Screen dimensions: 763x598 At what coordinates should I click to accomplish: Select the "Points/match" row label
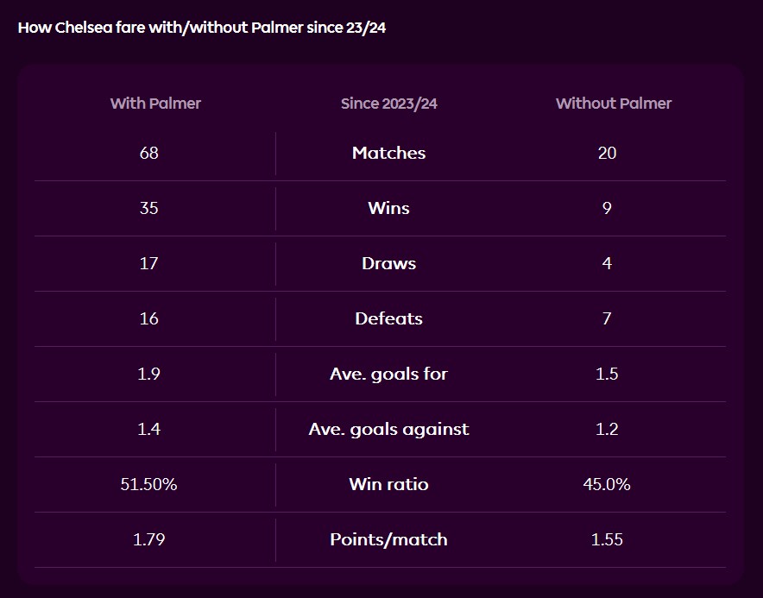pos(388,539)
